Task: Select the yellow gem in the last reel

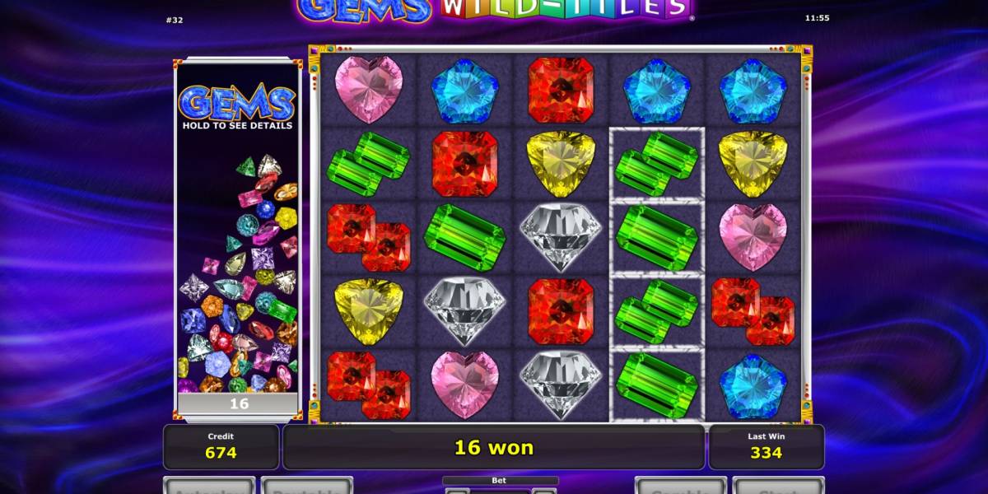Action: pos(753,163)
